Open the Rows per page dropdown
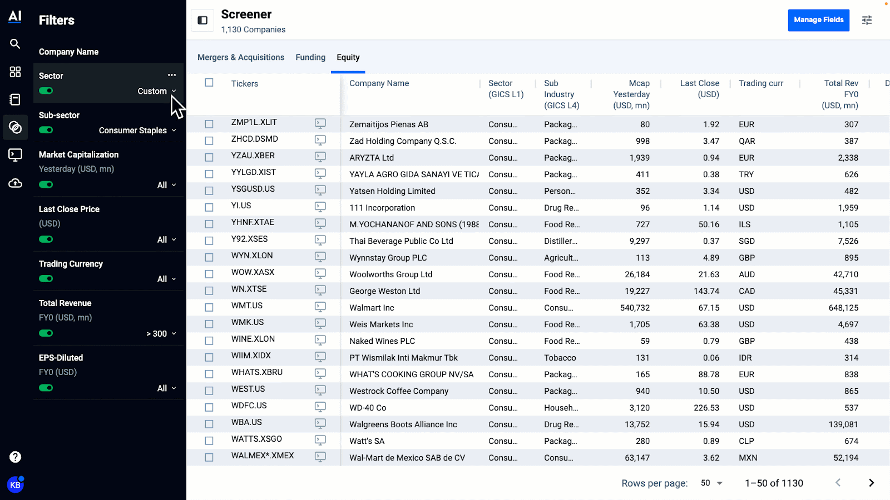Viewport: 890px width, 500px height. point(710,483)
